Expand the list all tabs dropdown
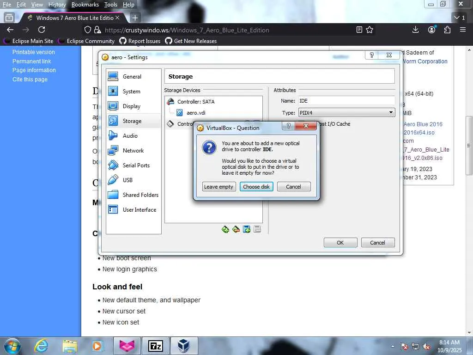Viewport: 473px width, 355px height. point(460,18)
